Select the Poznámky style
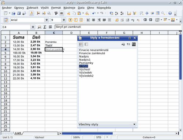This screenshot has width=183, height=140. click(86, 63)
